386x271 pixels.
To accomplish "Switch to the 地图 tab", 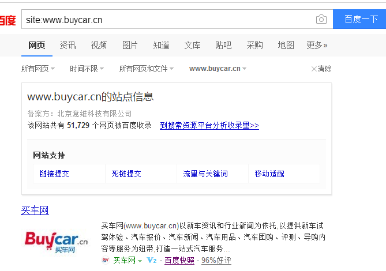I will pyautogui.click(x=286, y=45).
